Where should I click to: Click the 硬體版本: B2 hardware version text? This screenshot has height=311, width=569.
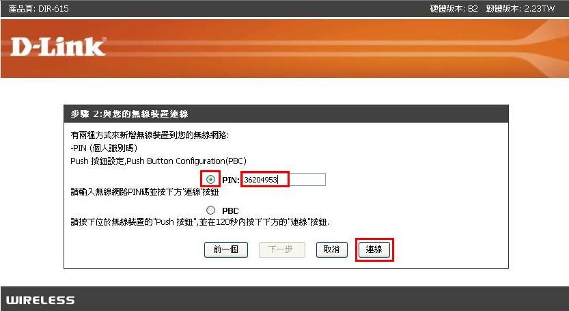(454, 8)
